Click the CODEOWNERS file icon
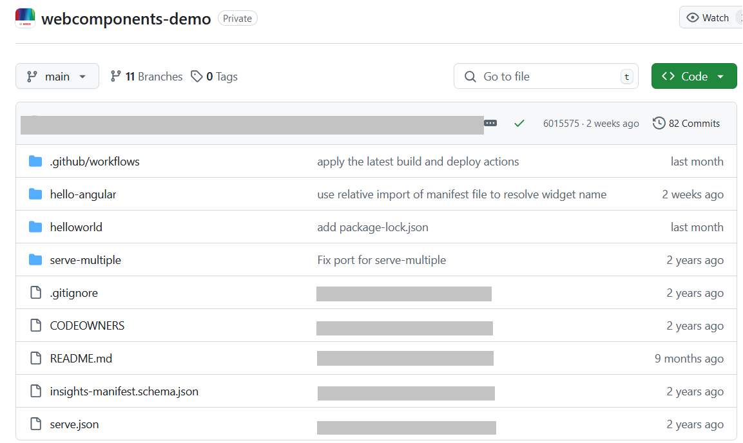Image resolution: width=743 pixels, height=443 pixels. point(36,326)
